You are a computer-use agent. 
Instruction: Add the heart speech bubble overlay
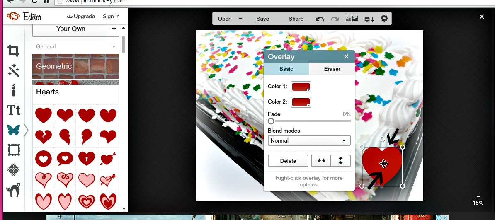pos(65,158)
